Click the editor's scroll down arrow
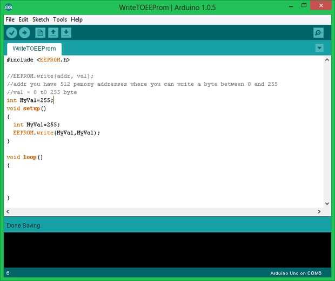 327,204
